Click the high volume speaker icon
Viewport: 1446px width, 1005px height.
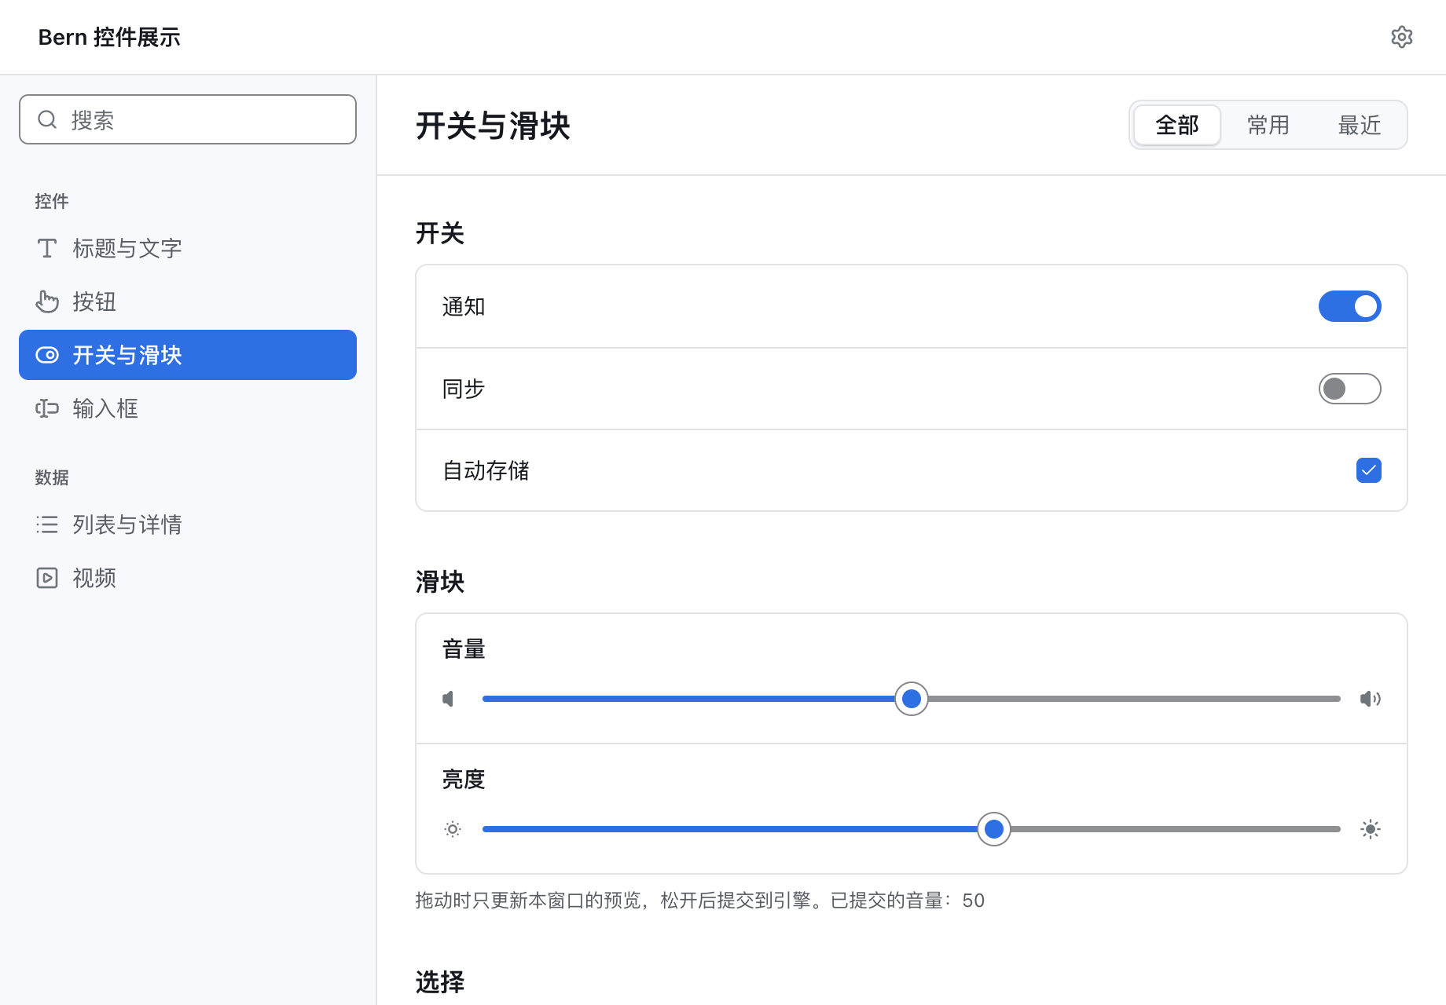point(1371,699)
